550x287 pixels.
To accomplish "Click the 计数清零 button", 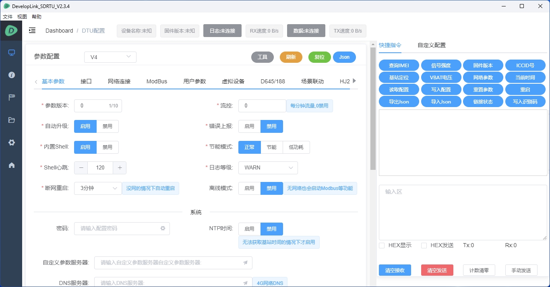I will (479, 270).
